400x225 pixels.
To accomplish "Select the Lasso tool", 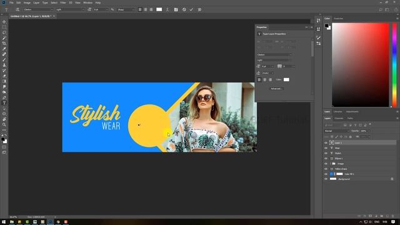I will (x=4, y=32).
